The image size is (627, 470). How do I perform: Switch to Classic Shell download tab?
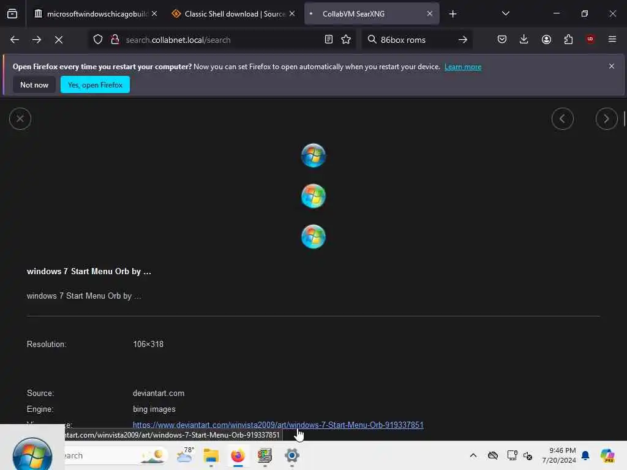click(233, 14)
